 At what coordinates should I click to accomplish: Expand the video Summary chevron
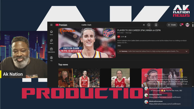click(186, 51)
